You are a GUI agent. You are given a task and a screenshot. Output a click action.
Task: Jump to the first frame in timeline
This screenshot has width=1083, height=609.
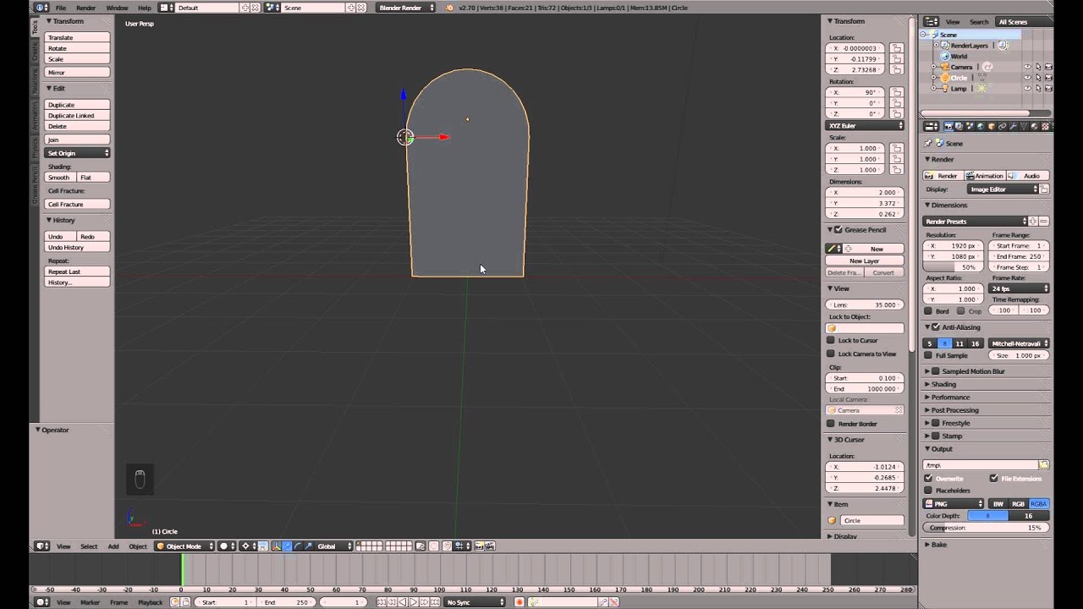[381, 602]
